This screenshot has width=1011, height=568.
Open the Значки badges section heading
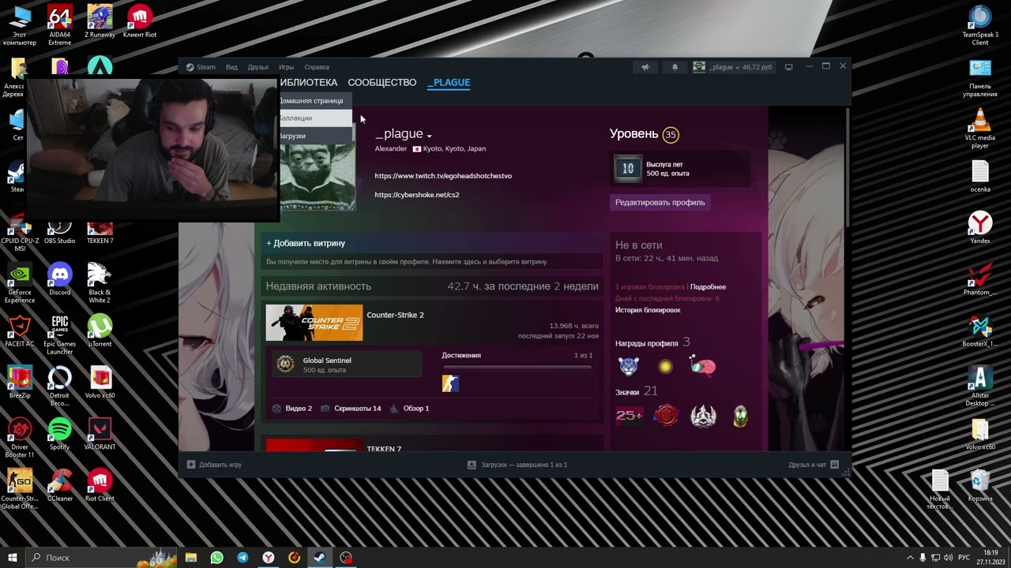coord(627,392)
